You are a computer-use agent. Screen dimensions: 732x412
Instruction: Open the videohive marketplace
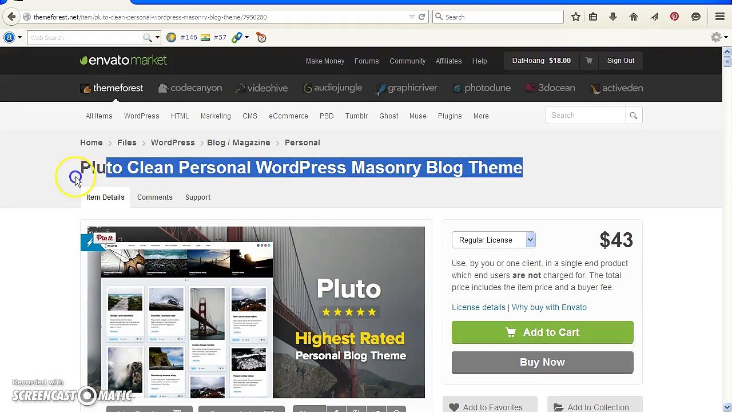(x=261, y=88)
